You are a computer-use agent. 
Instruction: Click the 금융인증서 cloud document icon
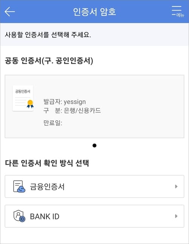click(19, 187)
